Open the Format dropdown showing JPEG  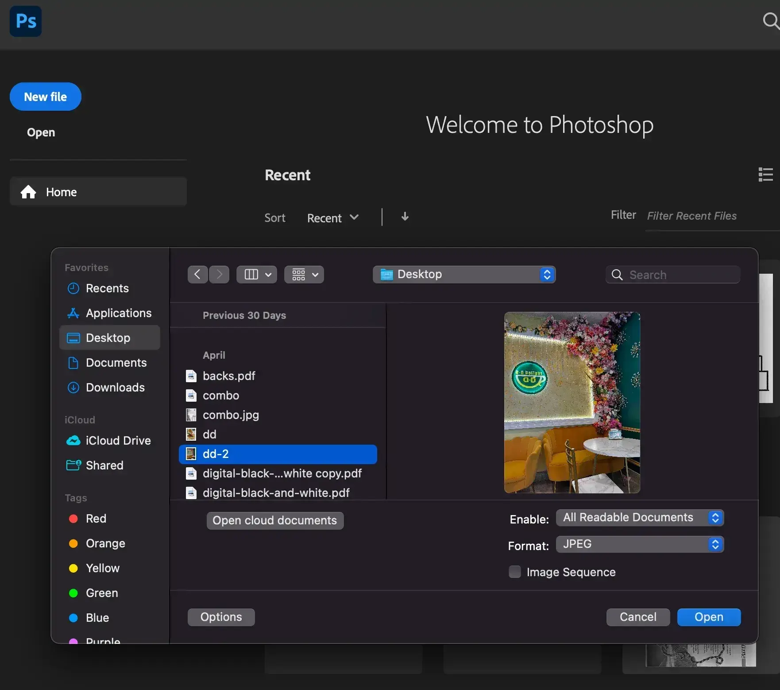point(640,544)
